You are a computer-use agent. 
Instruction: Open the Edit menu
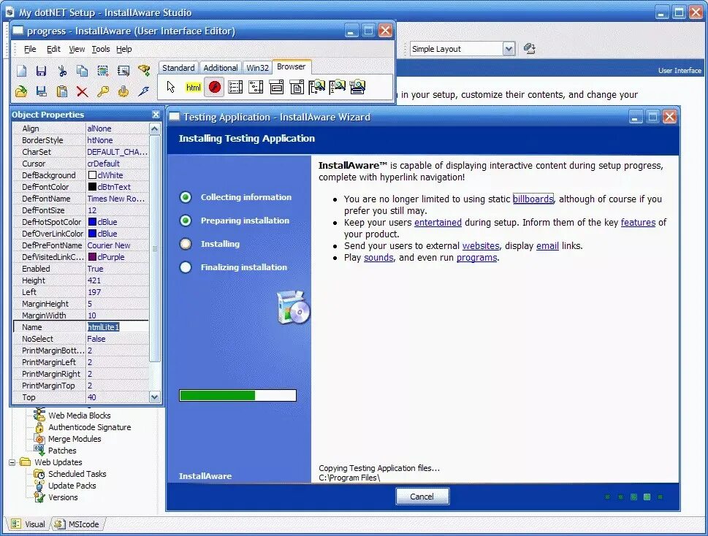[x=53, y=49]
